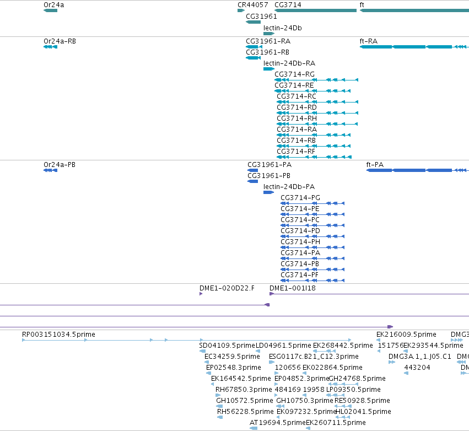469x431 pixels.
Task: Click EST EK268442.5prime
Action: (x=324, y=351)
